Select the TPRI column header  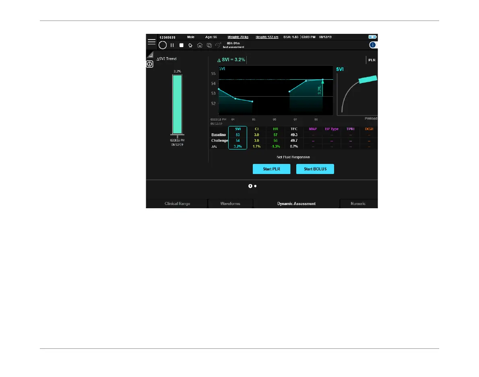click(350, 129)
